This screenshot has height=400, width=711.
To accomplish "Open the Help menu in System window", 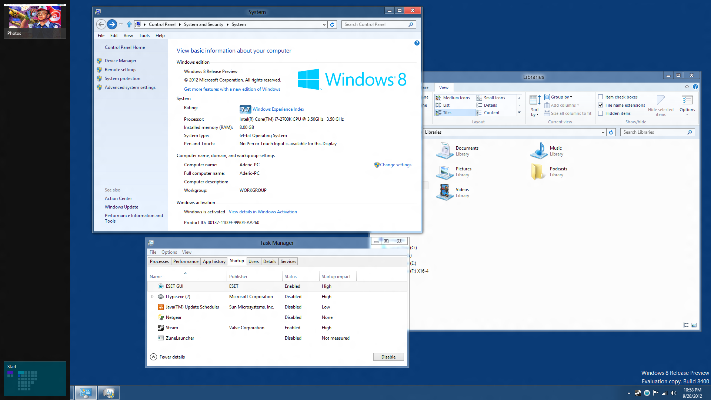I will (160, 36).
